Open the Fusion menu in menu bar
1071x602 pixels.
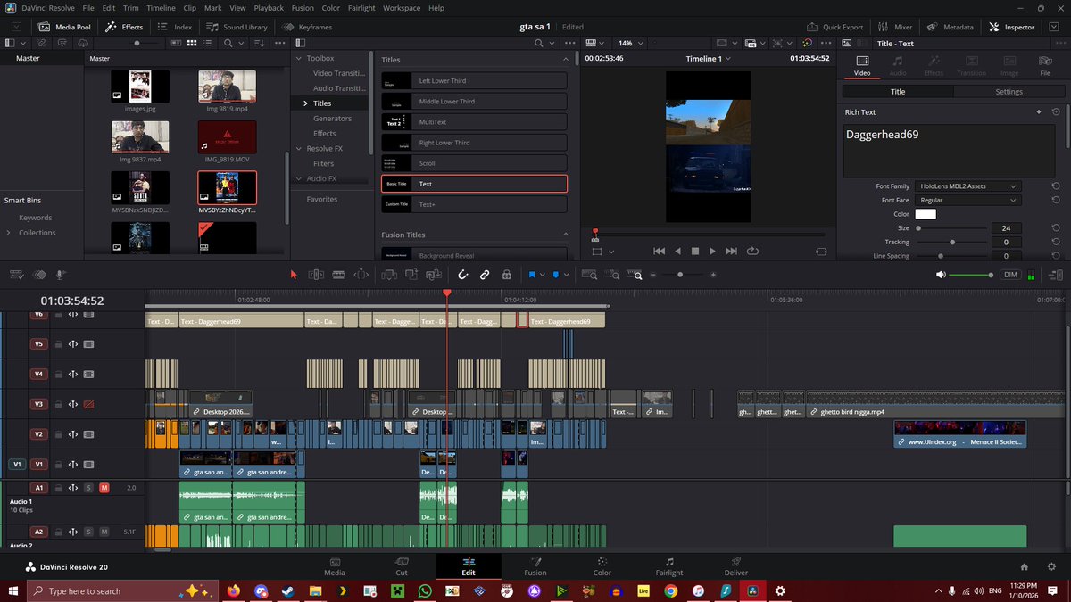click(x=303, y=8)
